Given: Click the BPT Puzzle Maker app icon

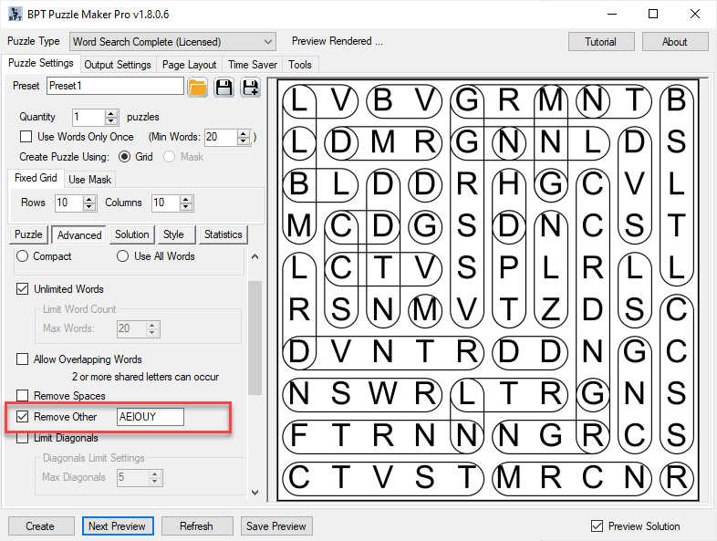Looking at the screenshot, I should 15,15.
